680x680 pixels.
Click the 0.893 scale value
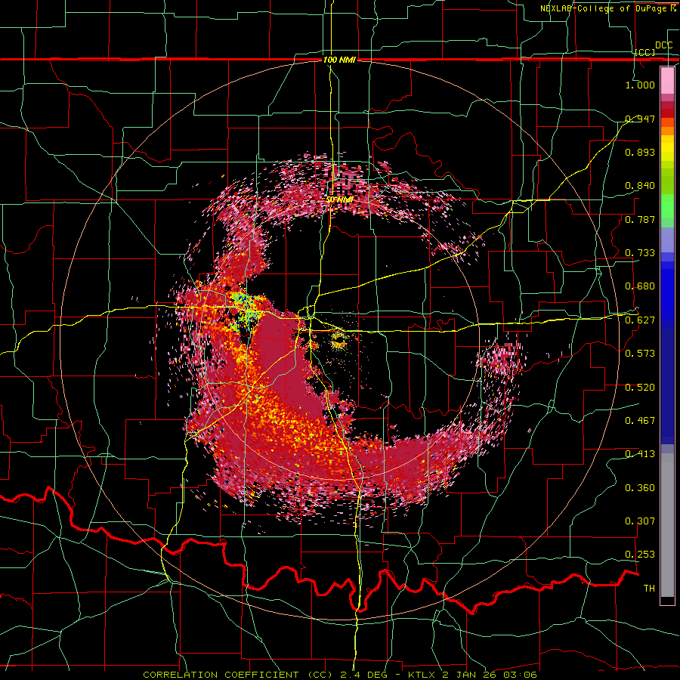[x=640, y=152]
